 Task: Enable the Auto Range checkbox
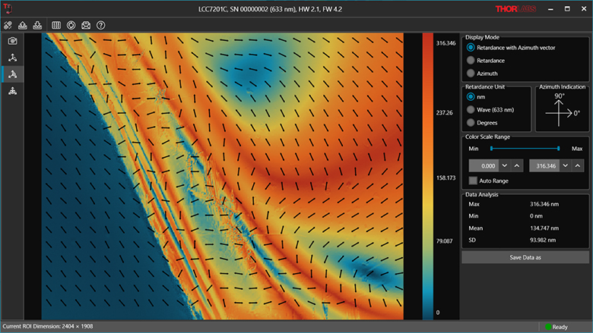pyautogui.click(x=473, y=181)
